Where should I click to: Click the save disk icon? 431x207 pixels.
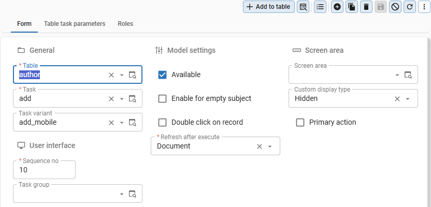[381, 7]
